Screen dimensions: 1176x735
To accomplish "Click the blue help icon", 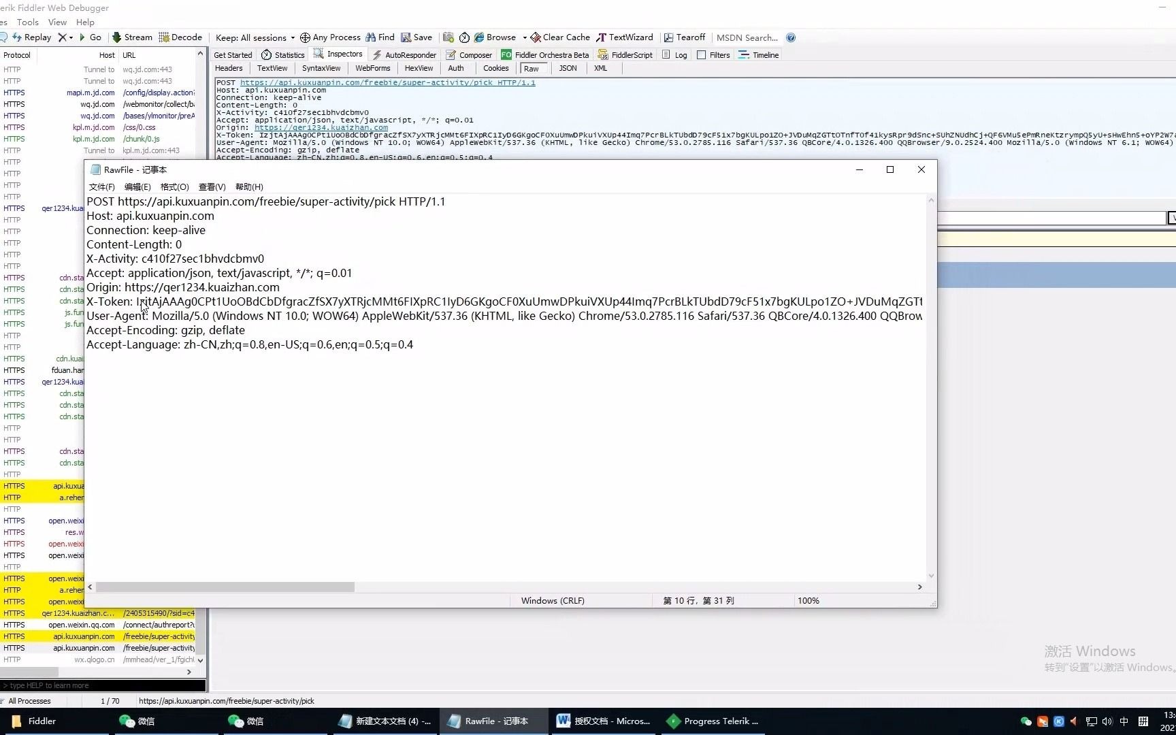I will coord(790,37).
